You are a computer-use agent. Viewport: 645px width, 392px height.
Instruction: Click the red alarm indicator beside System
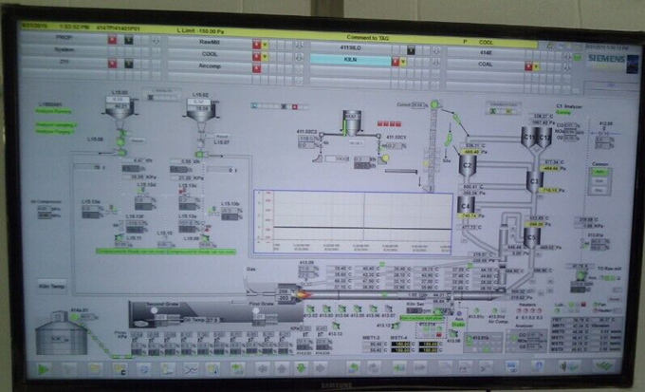(x=112, y=53)
